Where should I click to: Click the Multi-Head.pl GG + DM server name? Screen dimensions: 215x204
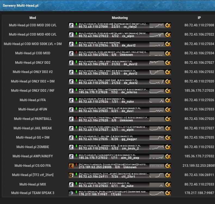tap(33, 138)
